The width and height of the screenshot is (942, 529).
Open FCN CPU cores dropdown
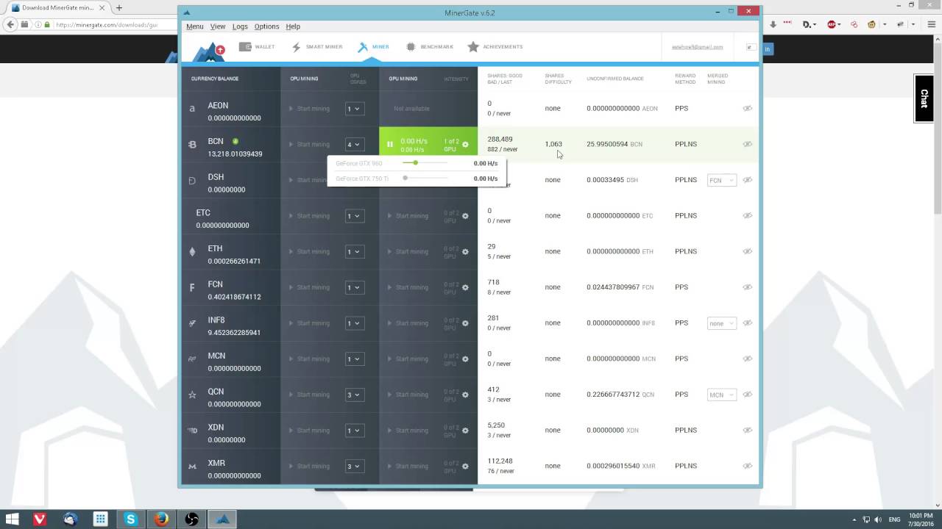click(x=355, y=287)
